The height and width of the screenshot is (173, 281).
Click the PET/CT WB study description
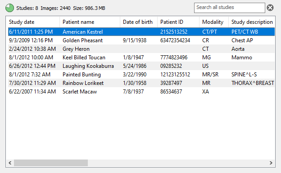[245, 32]
